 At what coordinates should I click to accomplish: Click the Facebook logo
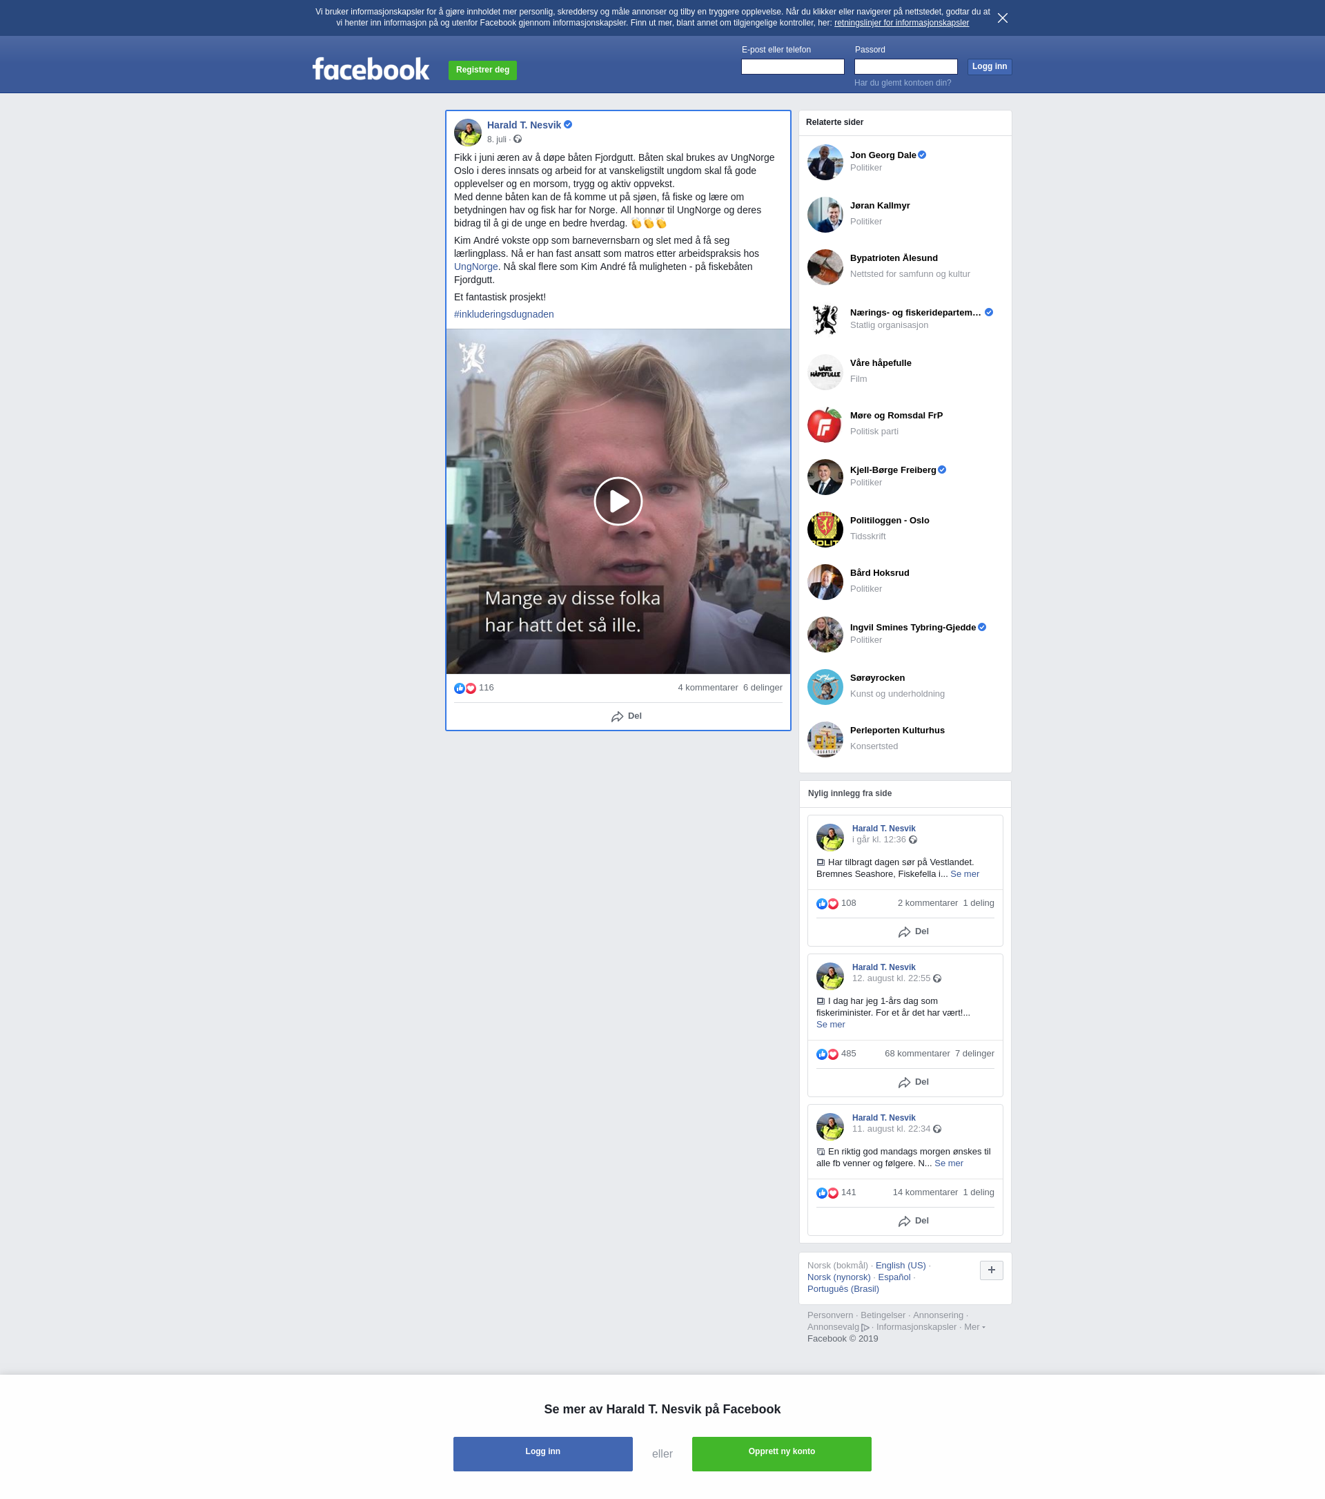pos(371,69)
